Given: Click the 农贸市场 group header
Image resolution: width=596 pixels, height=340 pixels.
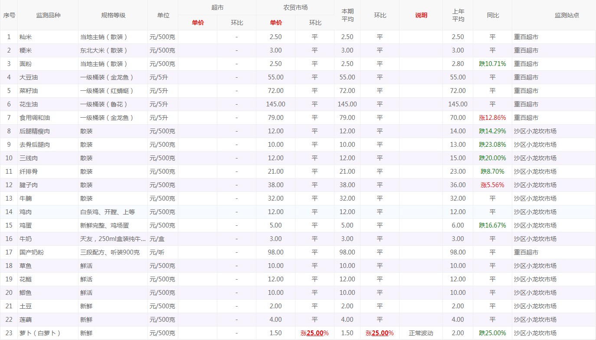Looking at the screenshot, I should [x=295, y=8].
